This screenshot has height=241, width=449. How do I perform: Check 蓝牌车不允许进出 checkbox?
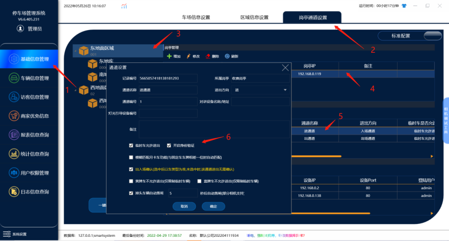click(199, 181)
